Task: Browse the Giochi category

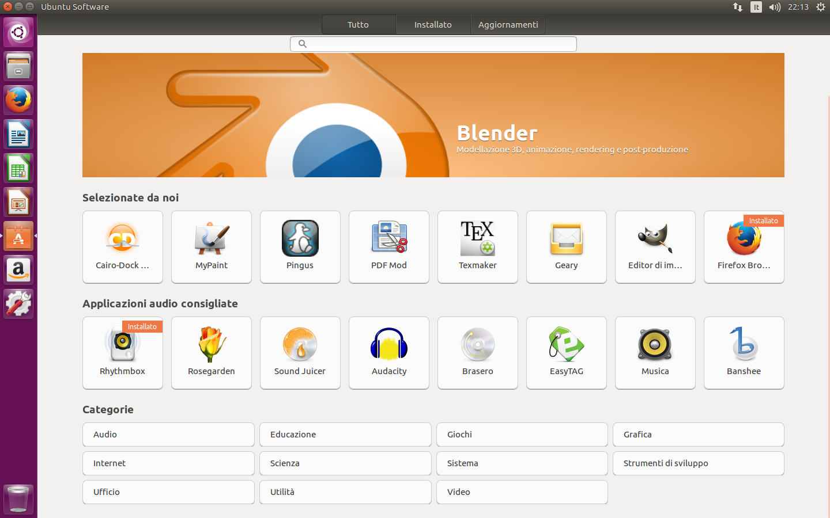Action: coord(522,435)
